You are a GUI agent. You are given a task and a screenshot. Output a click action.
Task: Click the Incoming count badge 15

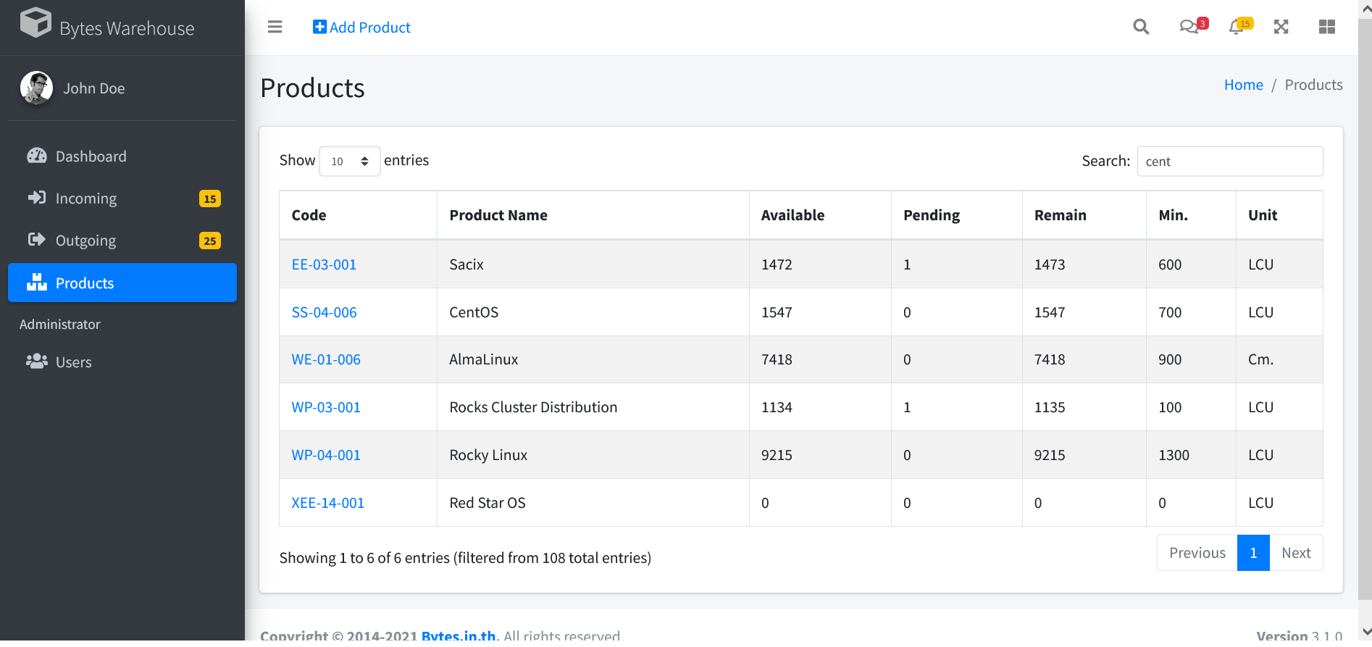[x=210, y=199]
